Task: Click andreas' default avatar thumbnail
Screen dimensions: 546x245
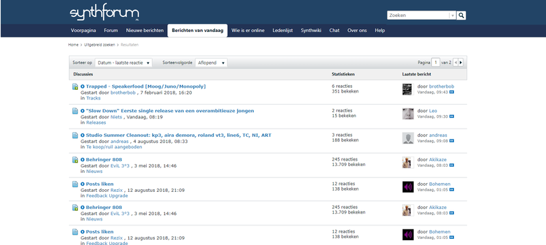Action: pos(408,138)
